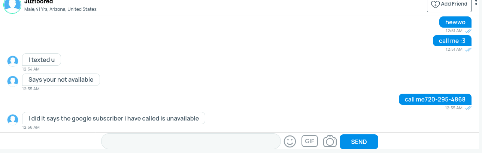Click the SEND button
This screenshot has height=153, width=482.
[359, 142]
